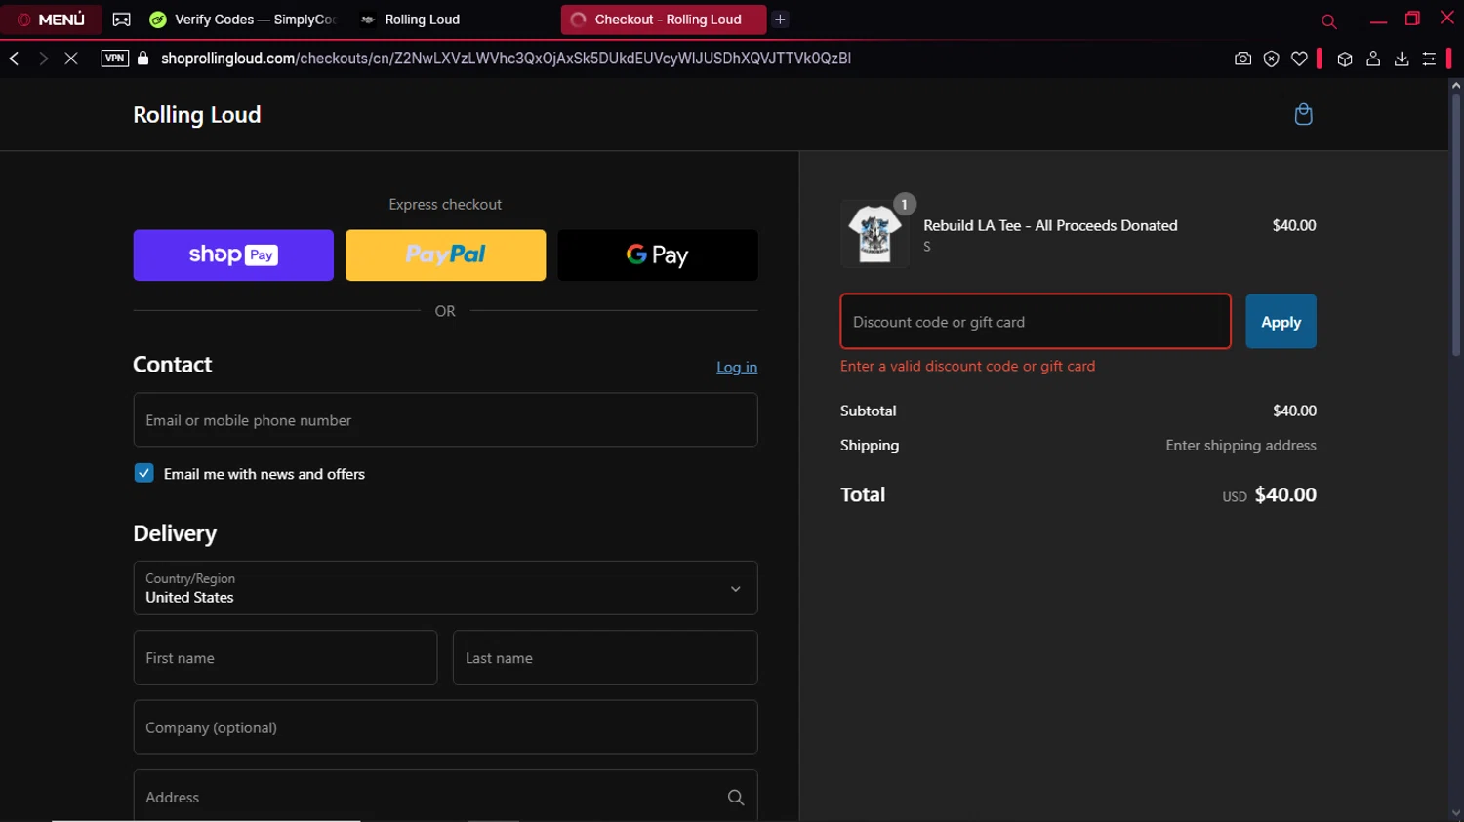The height and width of the screenshot is (822, 1464).
Task: Stop loading the page
Action: pos(71,59)
